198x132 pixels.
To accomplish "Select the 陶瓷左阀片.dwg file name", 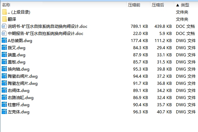I will coord(23,83).
